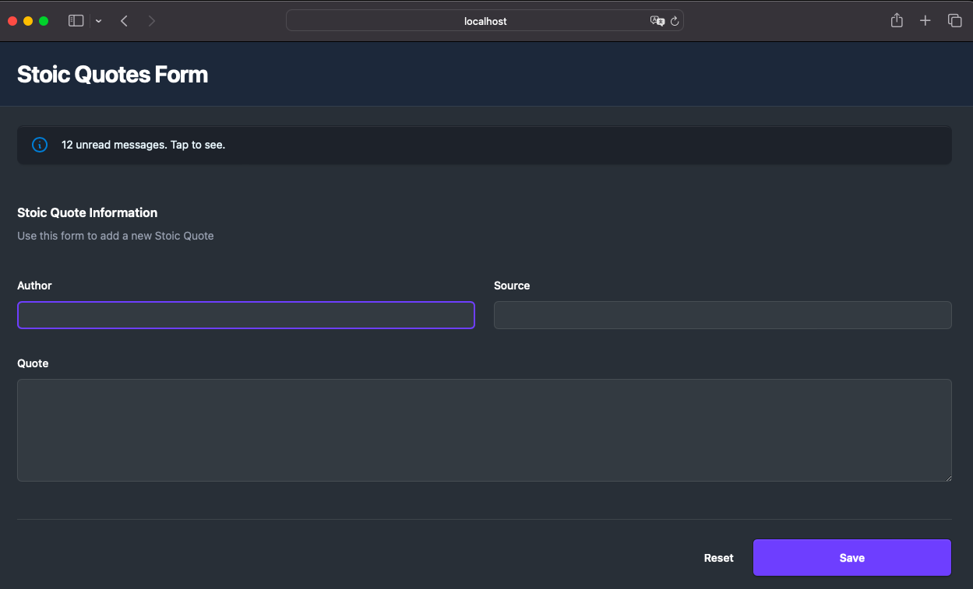
Task: Focus the localhost address bar
Action: 485,21
